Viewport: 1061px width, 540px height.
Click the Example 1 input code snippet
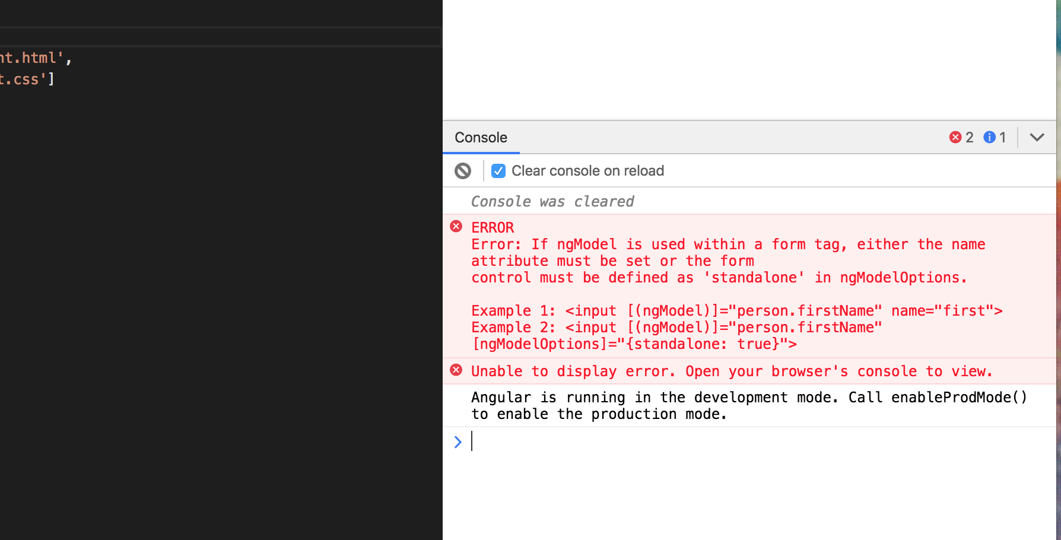736,310
